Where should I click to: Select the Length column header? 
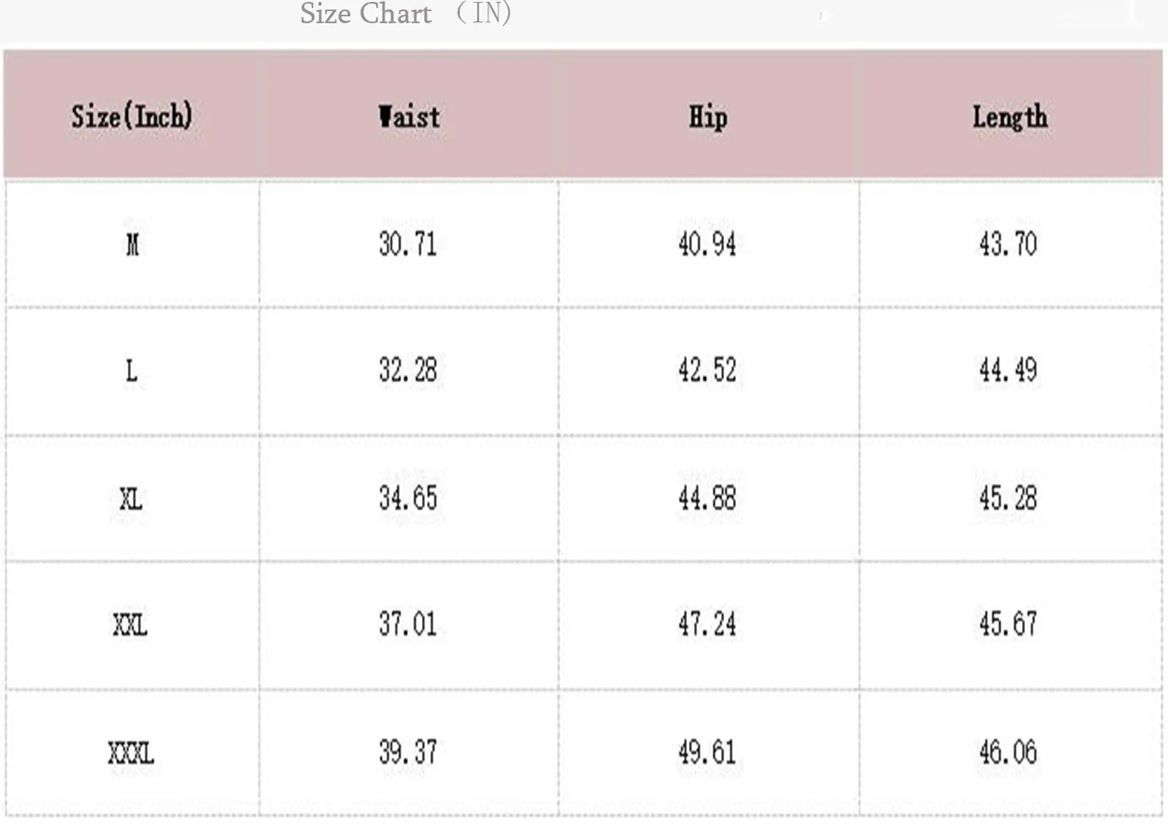[x=1010, y=118]
